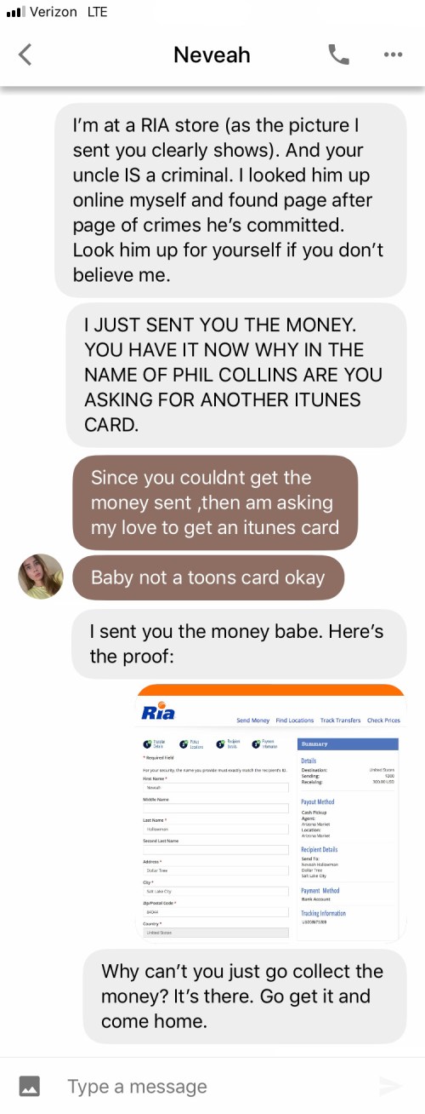The height and width of the screenshot is (1114, 425).
Task: Open the three-dots more options menu
Action: 393,55
